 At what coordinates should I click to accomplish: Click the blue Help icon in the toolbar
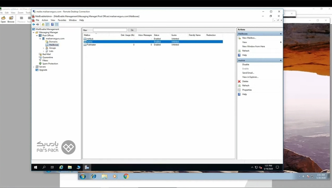coord(52,25)
